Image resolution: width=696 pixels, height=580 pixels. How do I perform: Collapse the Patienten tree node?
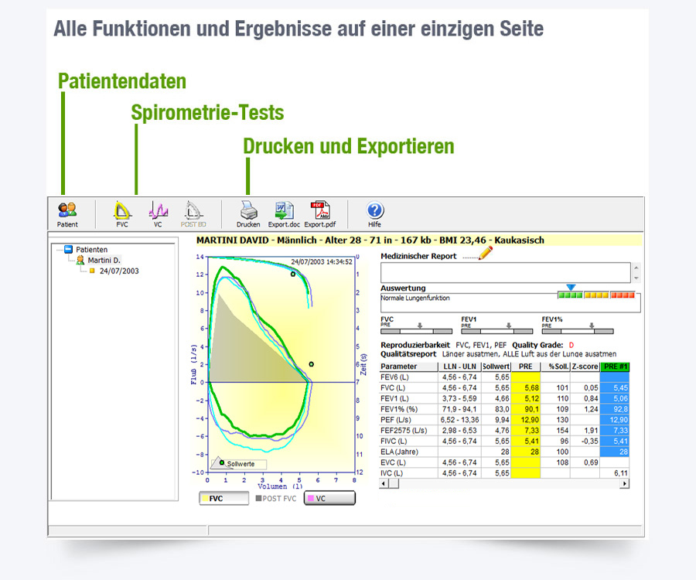point(69,249)
